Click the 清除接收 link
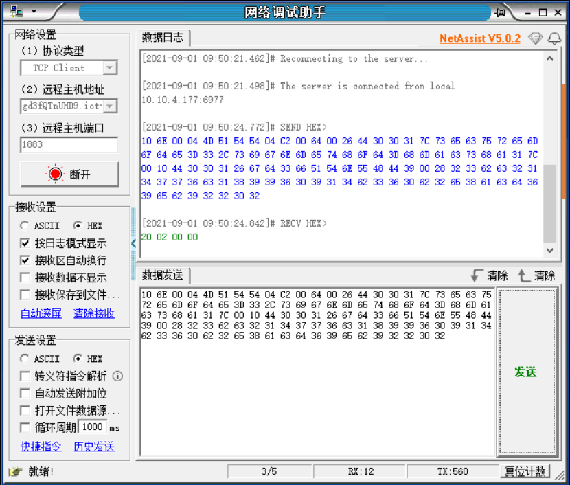The image size is (570, 485). 94,313
